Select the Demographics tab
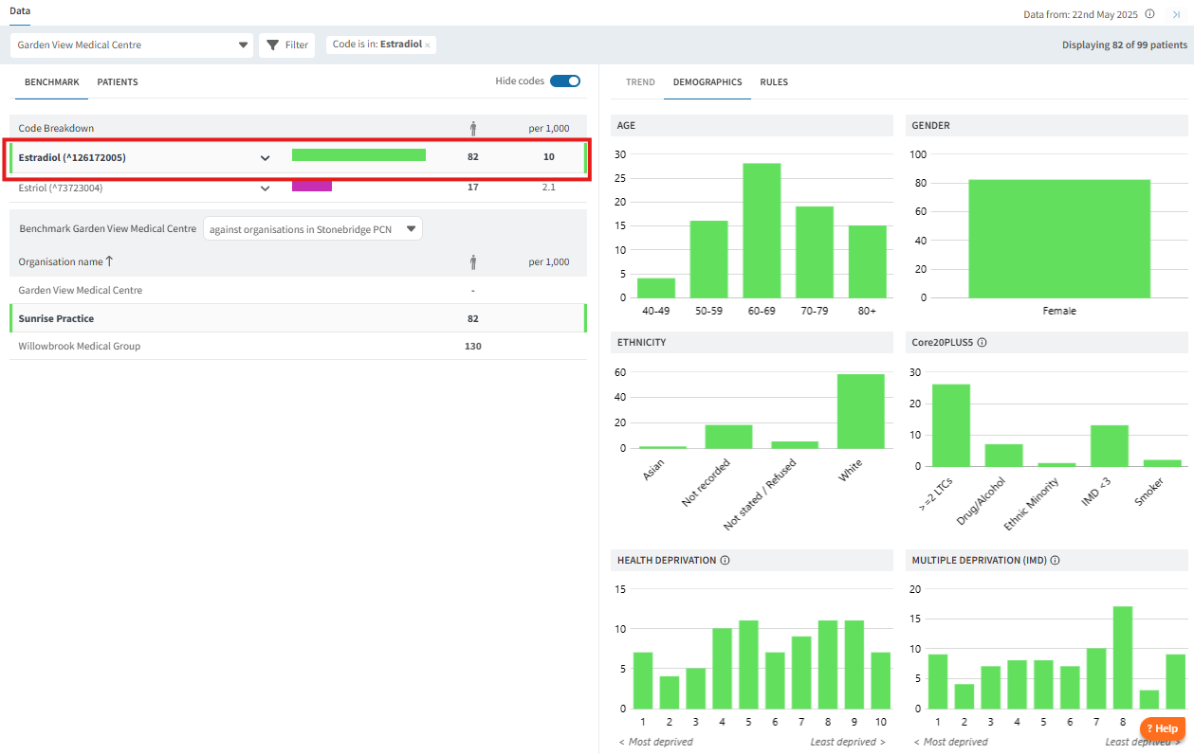The image size is (1194, 754). coord(707,82)
